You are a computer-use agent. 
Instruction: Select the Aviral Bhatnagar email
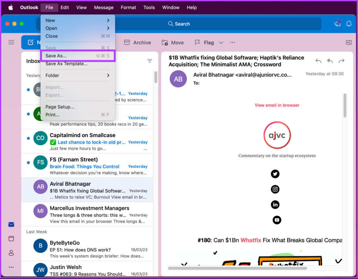pos(87,190)
